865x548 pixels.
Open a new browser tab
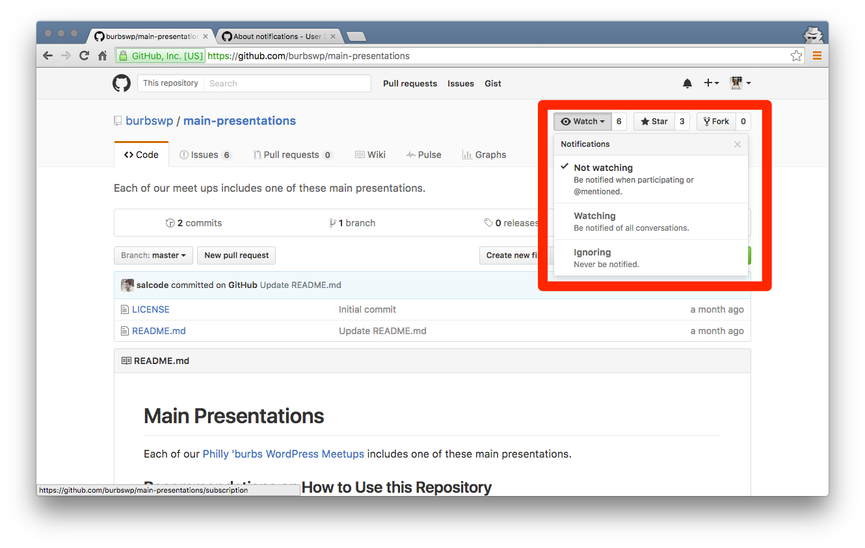(x=357, y=37)
